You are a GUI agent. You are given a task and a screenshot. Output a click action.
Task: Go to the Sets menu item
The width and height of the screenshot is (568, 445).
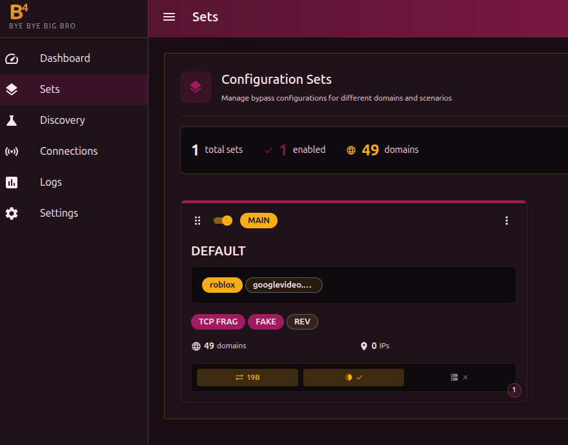click(50, 90)
